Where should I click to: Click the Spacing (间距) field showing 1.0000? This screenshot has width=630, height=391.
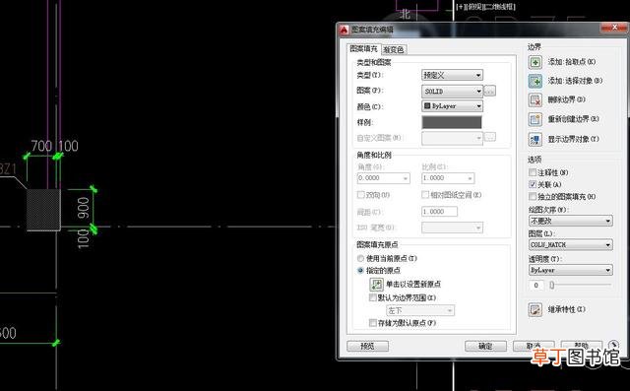click(439, 212)
